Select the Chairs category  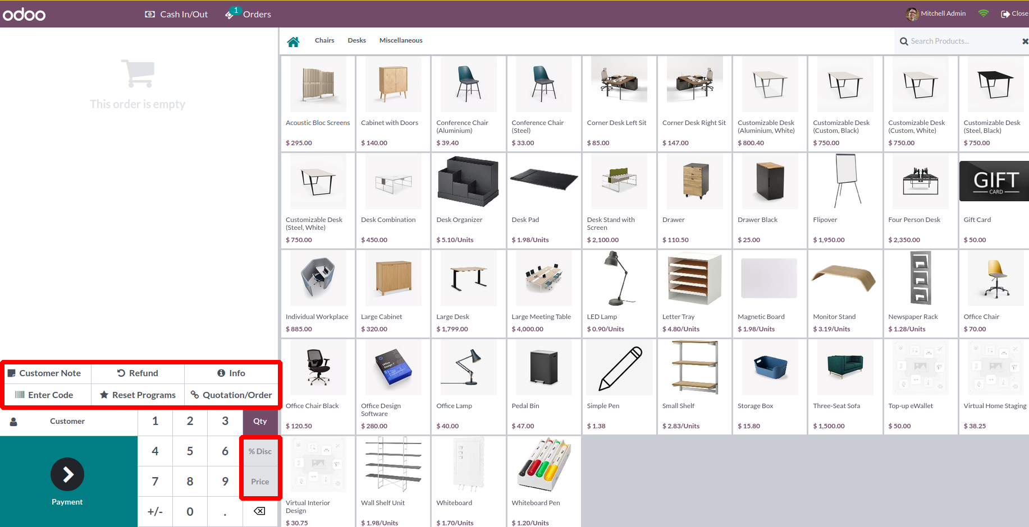click(x=324, y=40)
